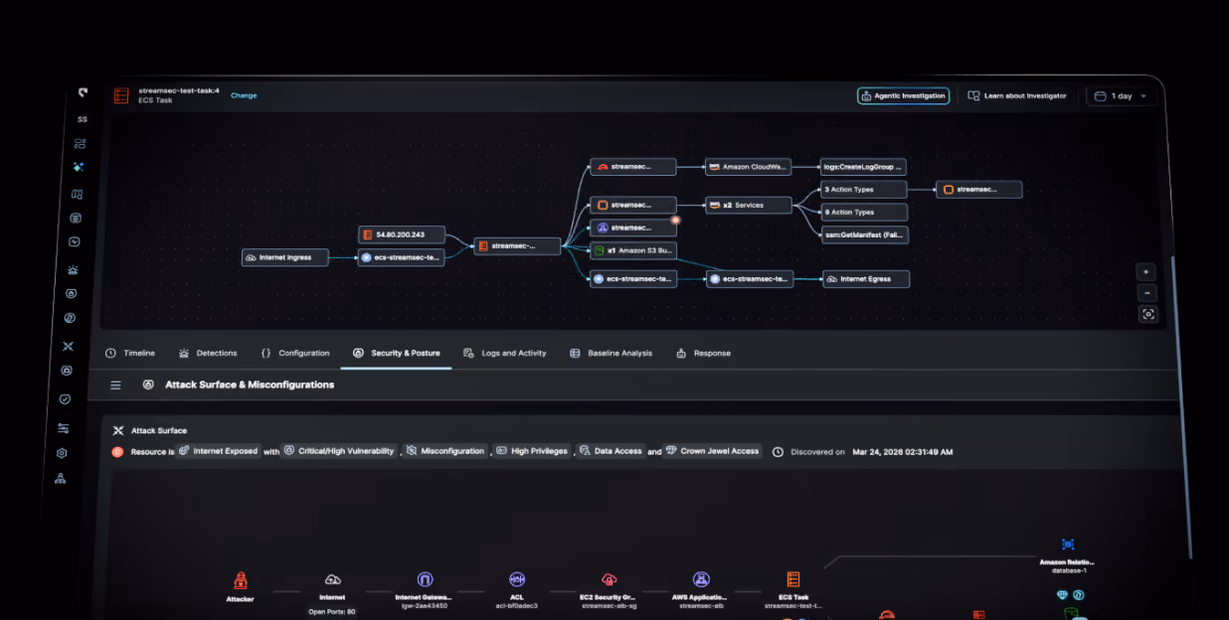Zoom out the graph with minus button

(x=1146, y=293)
